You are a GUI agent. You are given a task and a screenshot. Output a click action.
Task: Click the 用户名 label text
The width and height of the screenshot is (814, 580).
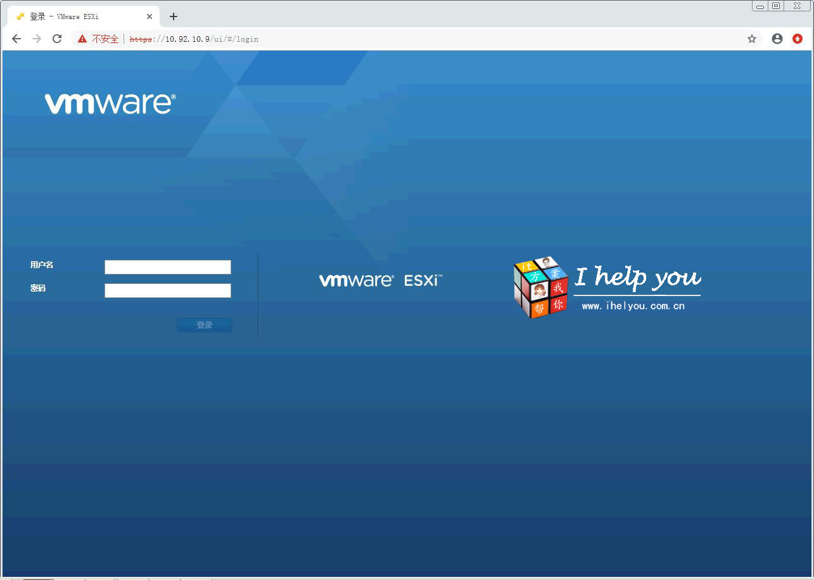click(42, 265)
